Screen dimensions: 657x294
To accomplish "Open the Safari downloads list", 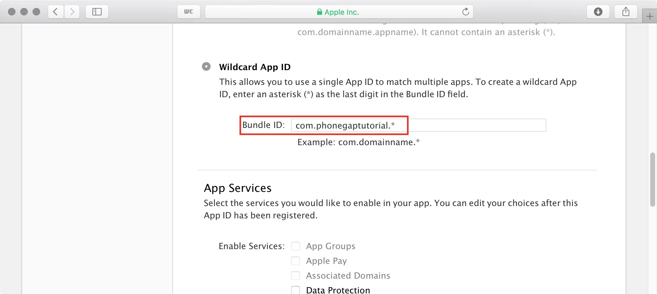I will [598, 12].
